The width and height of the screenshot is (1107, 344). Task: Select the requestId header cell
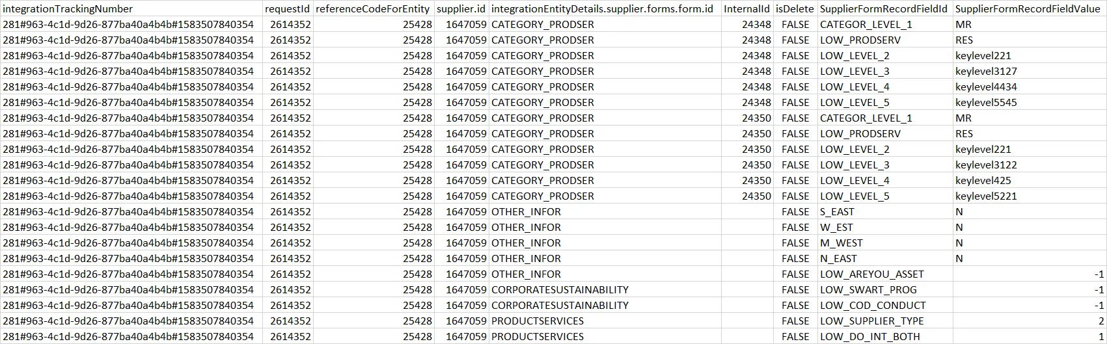(x=287, y=9)
